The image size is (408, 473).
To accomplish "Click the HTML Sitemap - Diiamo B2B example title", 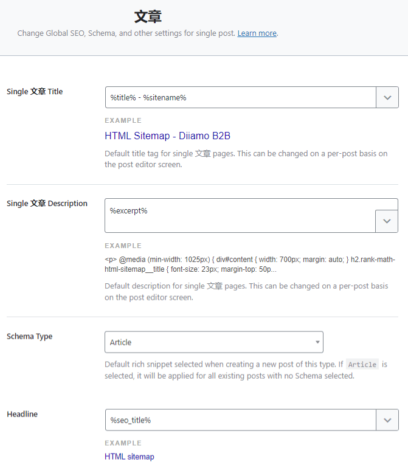I will (x=167, y=136).
